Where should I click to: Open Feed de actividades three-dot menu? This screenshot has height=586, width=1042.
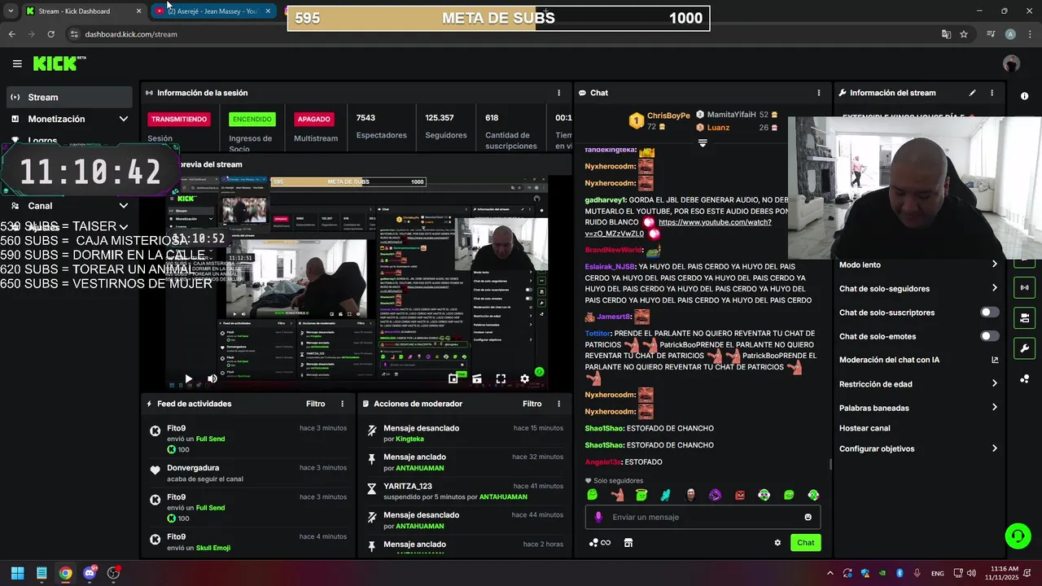point(342,404)
